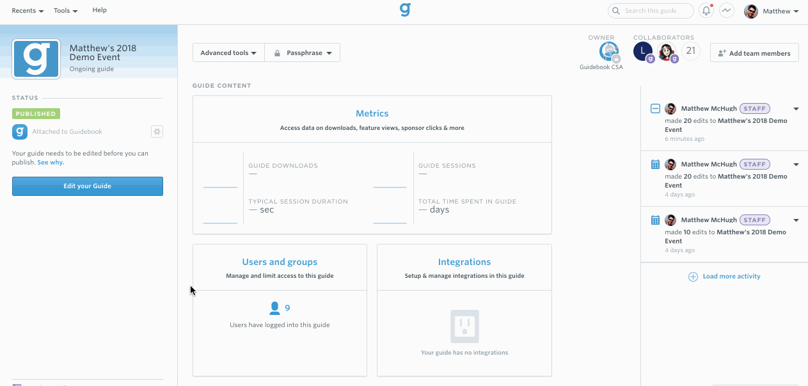
Task: Click the See why link
Action: [51, 163]
